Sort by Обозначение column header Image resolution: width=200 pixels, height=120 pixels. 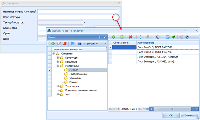coord(124,43)
